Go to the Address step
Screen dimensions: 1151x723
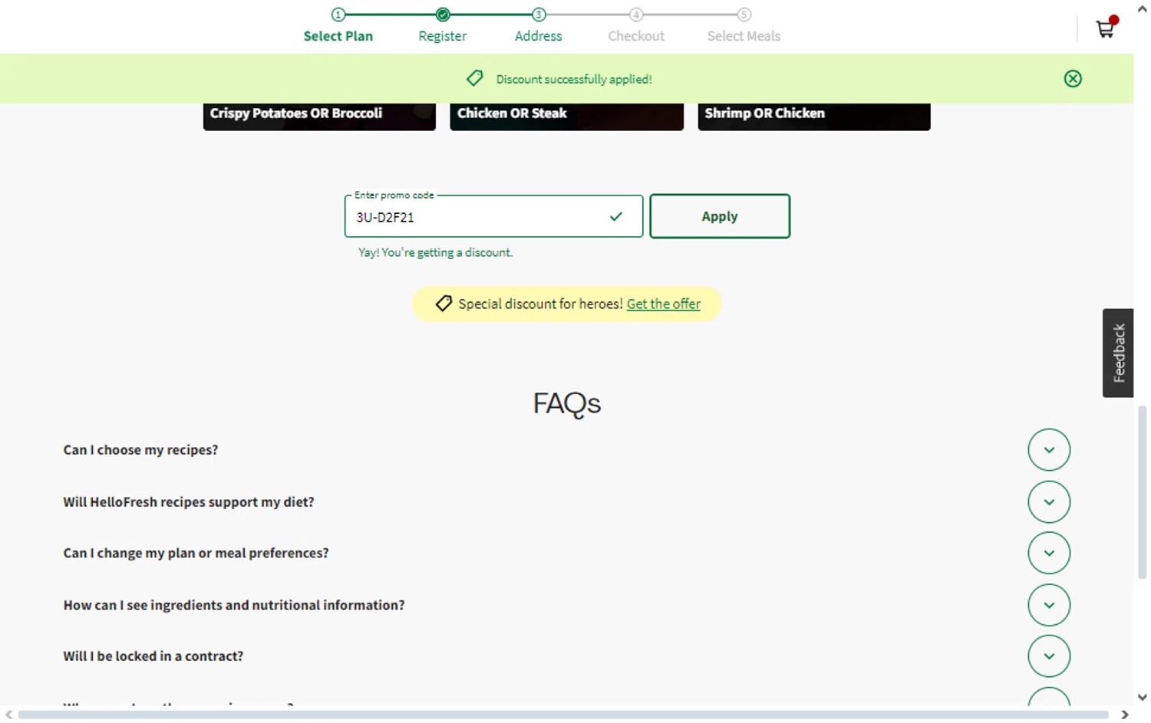pos(539,36)
